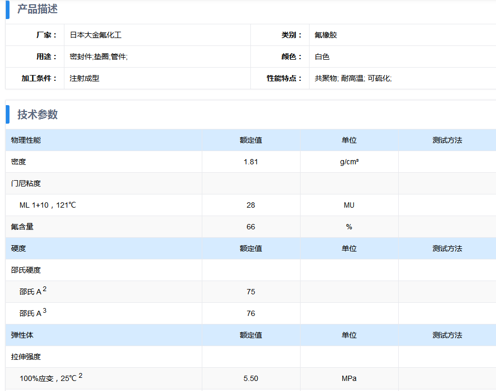The height and width of the screenshot is (391, 496).
Task: Click the 物理性能 table header cell
Action: 26,140
